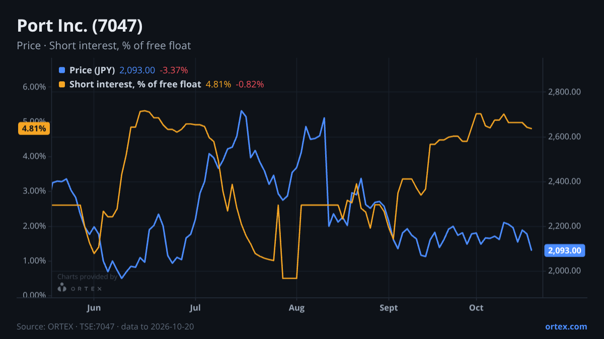
Task: Click the Price · Short interest subtitle
Action: (104, 46)
